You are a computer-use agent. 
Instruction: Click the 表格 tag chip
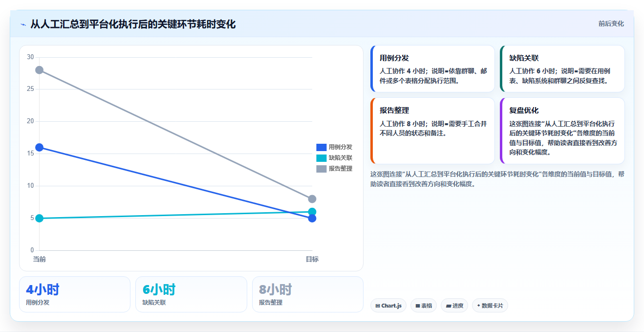tap(424, 306)
